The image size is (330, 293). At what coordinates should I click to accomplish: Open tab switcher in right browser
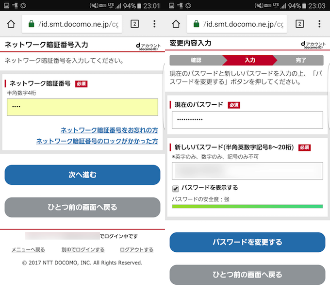[299, 24]
